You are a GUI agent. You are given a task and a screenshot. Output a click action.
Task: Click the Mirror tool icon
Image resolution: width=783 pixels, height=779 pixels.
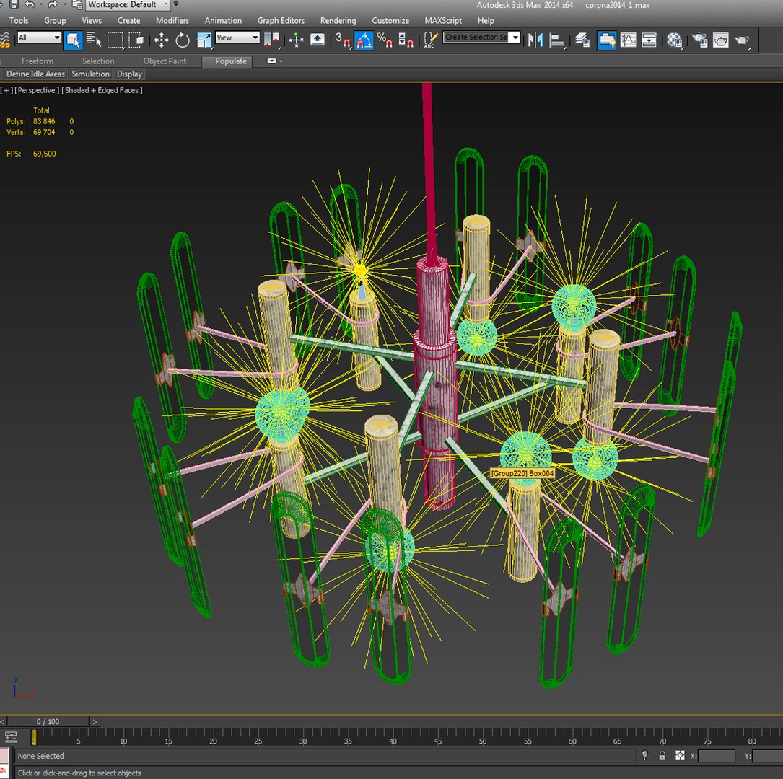click(x=535, y=40)
